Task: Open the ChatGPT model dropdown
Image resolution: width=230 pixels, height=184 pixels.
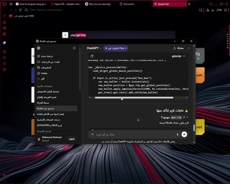Action: tap(94, 48)
